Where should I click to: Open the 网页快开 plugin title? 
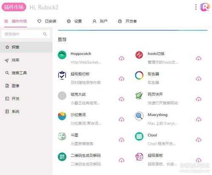coord(155,94)
